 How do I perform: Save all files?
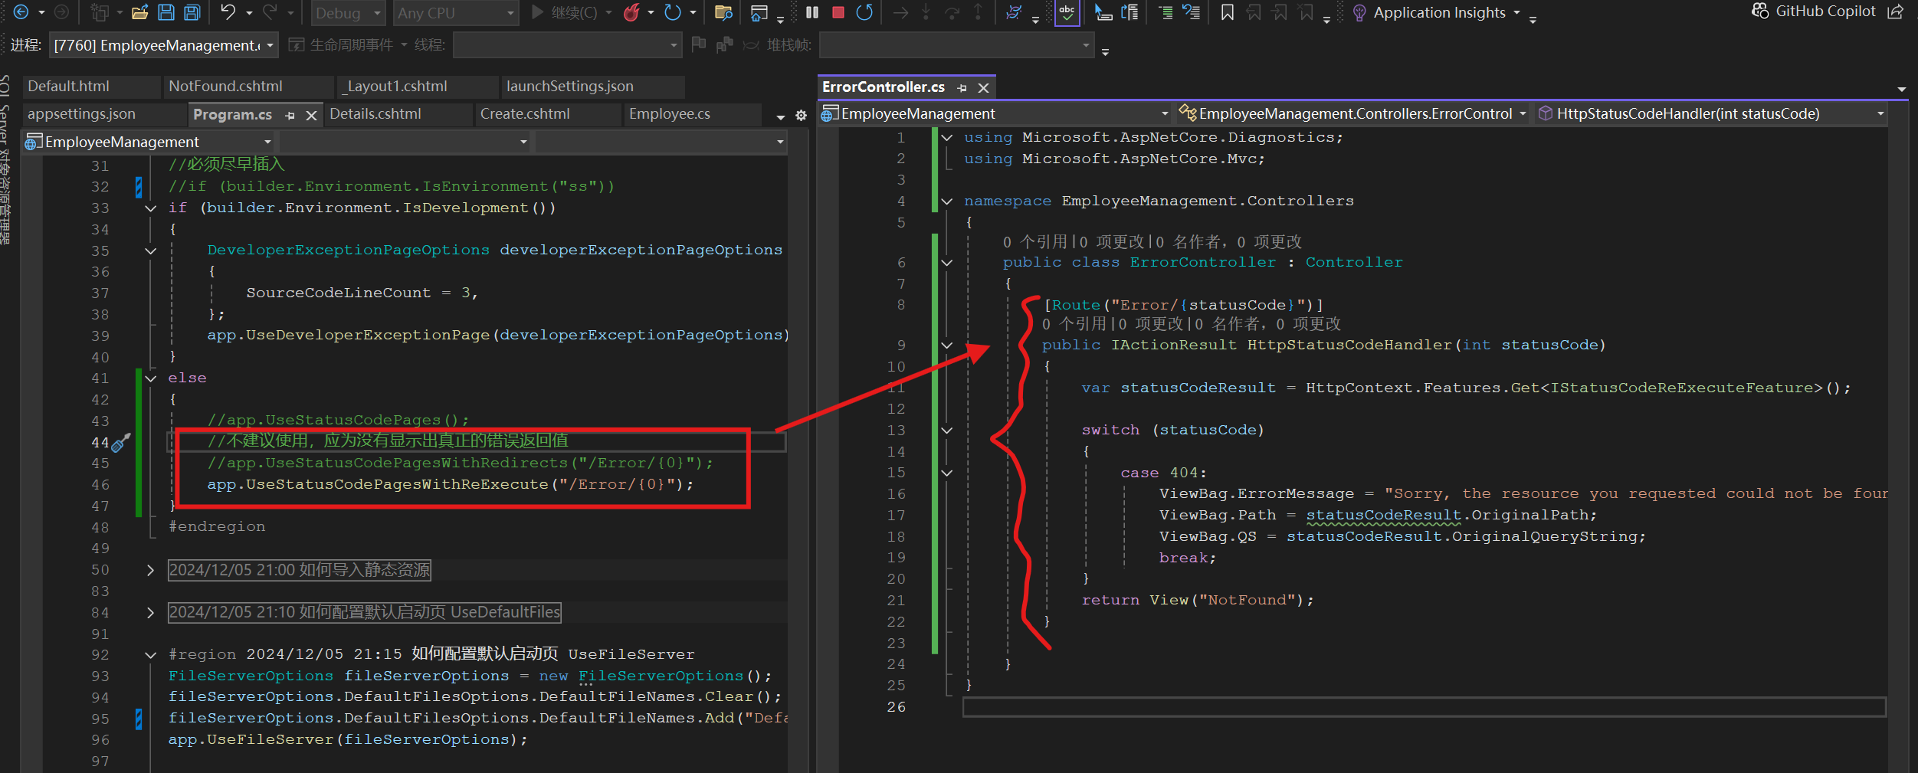click(192, 12)
